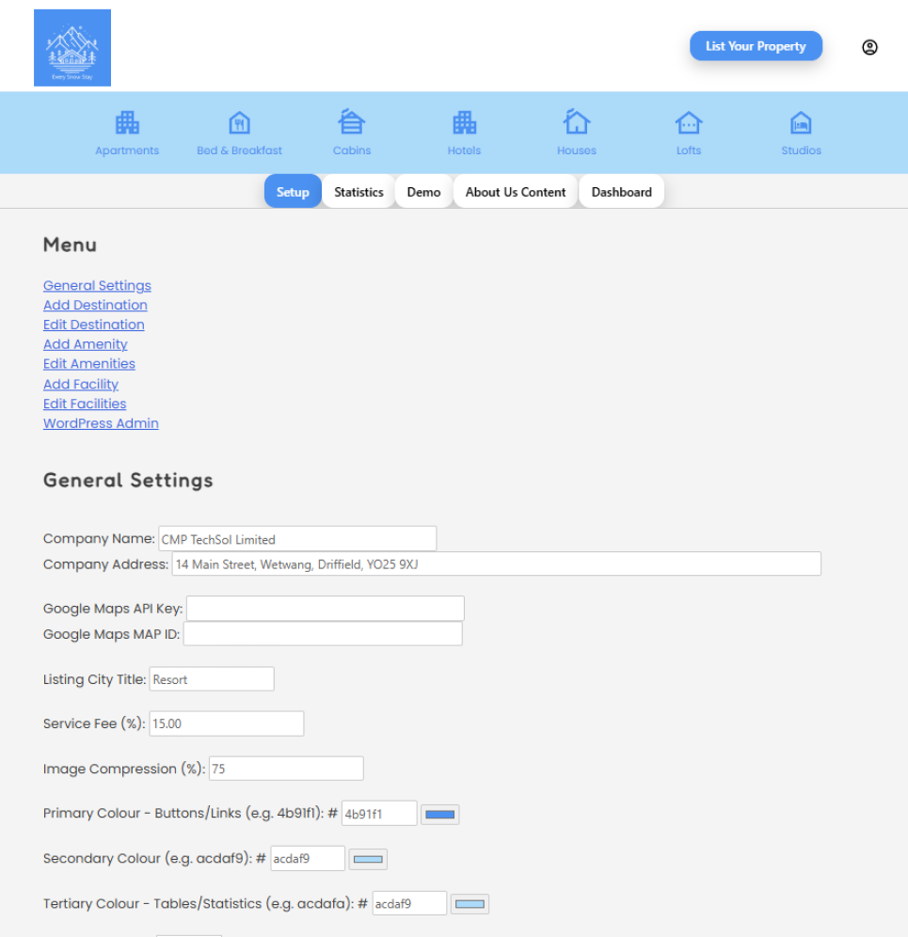
Task: Open the Secondary Colour swatch picker
Action: [x=368, y=859]
